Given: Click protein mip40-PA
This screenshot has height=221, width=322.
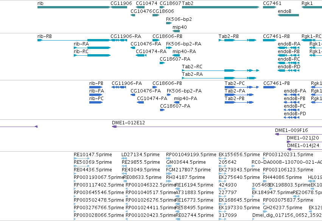Looking at the screenshot, I should point(177,102).
